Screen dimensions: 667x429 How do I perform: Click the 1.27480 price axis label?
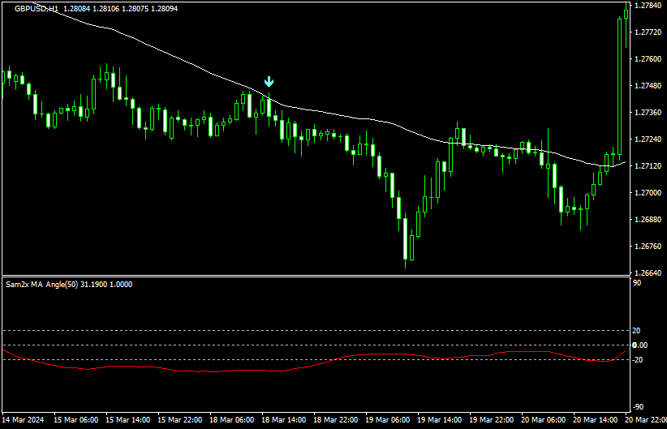coord(648,86)
